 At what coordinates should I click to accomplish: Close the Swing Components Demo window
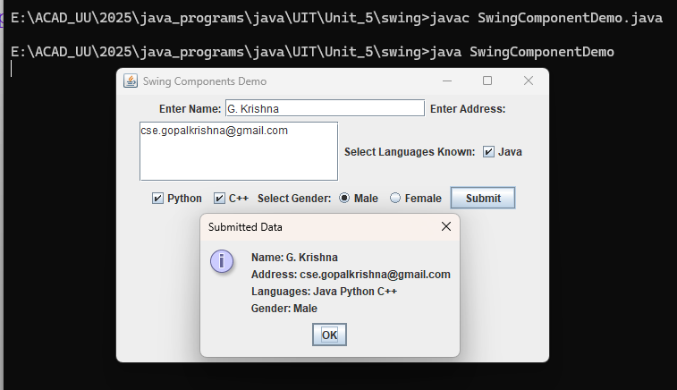click(528, 81)
